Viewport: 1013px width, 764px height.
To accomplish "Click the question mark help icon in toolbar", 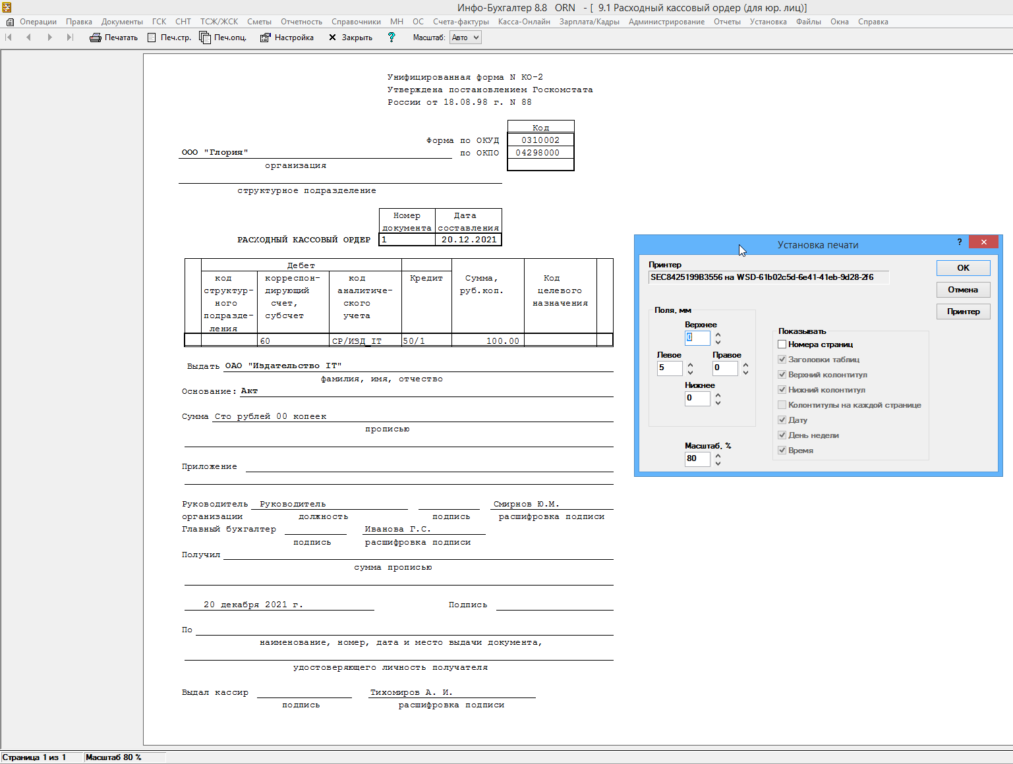I will [391, 38].
